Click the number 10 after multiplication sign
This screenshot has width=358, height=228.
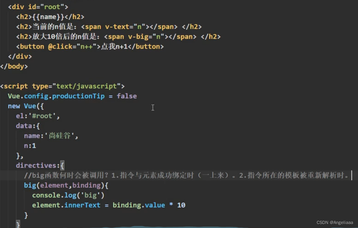pyautogui.click(x=181, y=205)
